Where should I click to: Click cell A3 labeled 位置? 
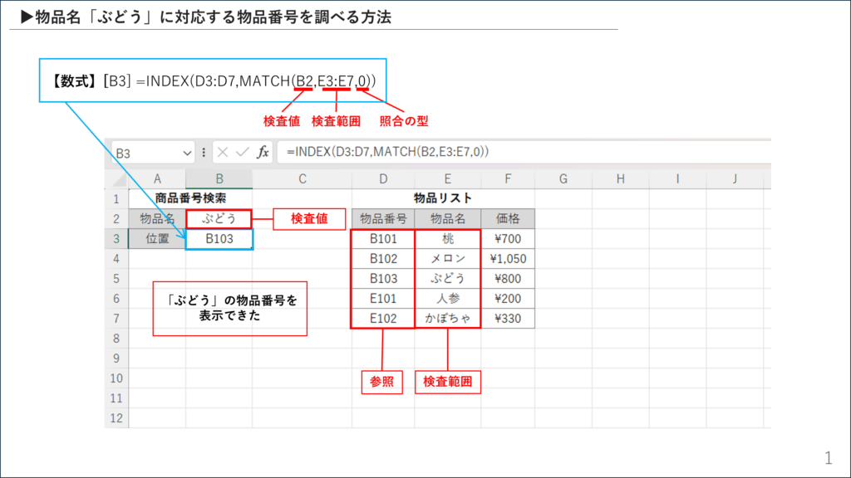157,239
